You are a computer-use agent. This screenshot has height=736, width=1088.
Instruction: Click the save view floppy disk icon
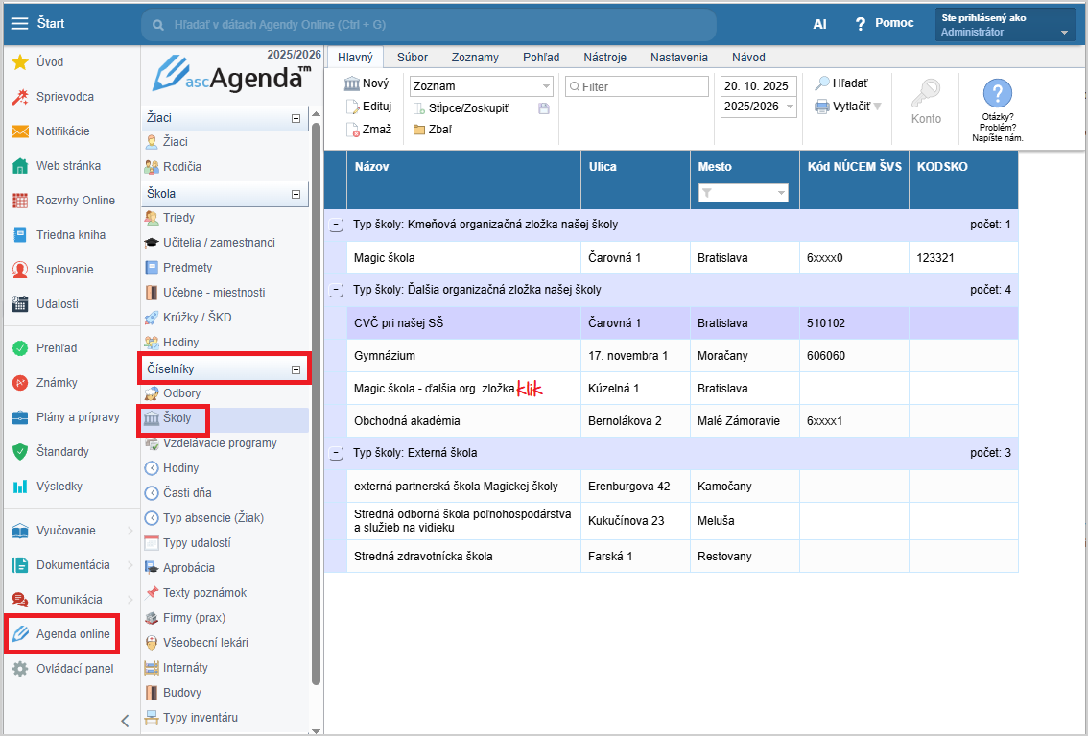pos(544,108)
